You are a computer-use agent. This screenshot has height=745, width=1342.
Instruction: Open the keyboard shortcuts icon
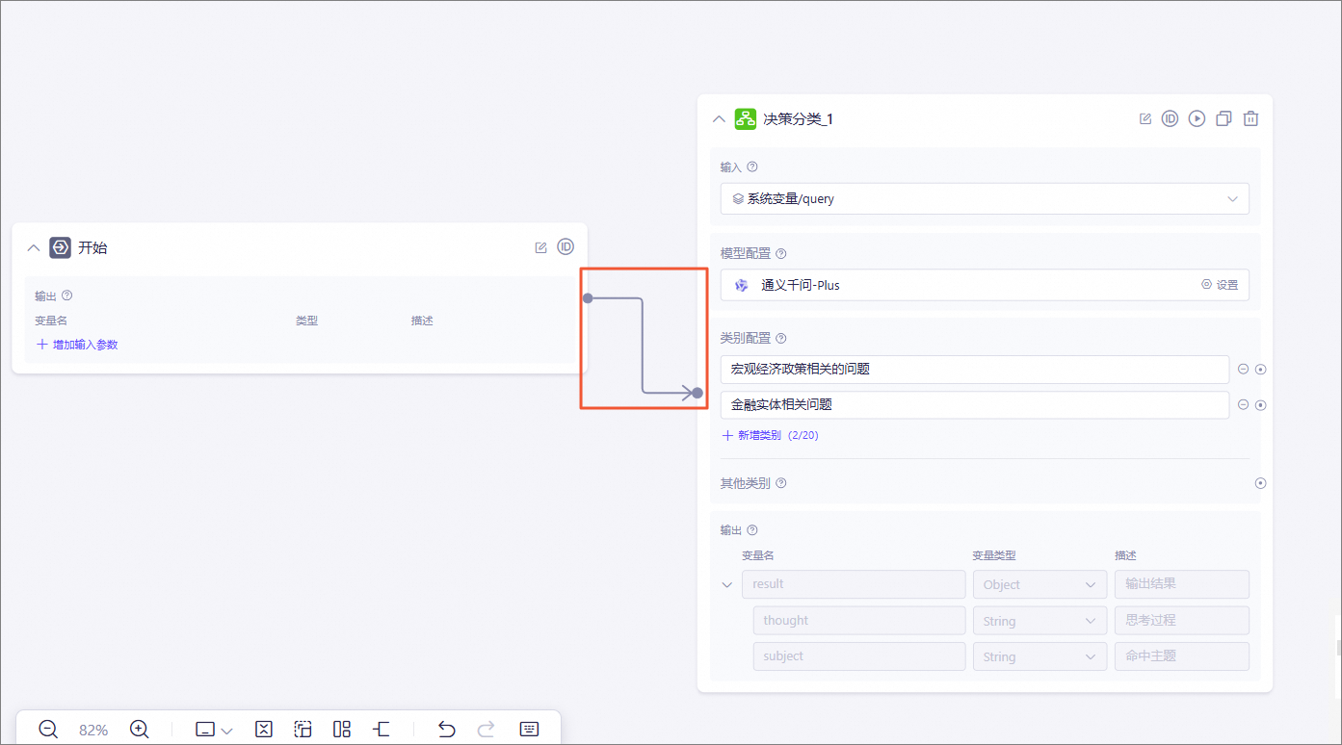(x=529, y=730)
